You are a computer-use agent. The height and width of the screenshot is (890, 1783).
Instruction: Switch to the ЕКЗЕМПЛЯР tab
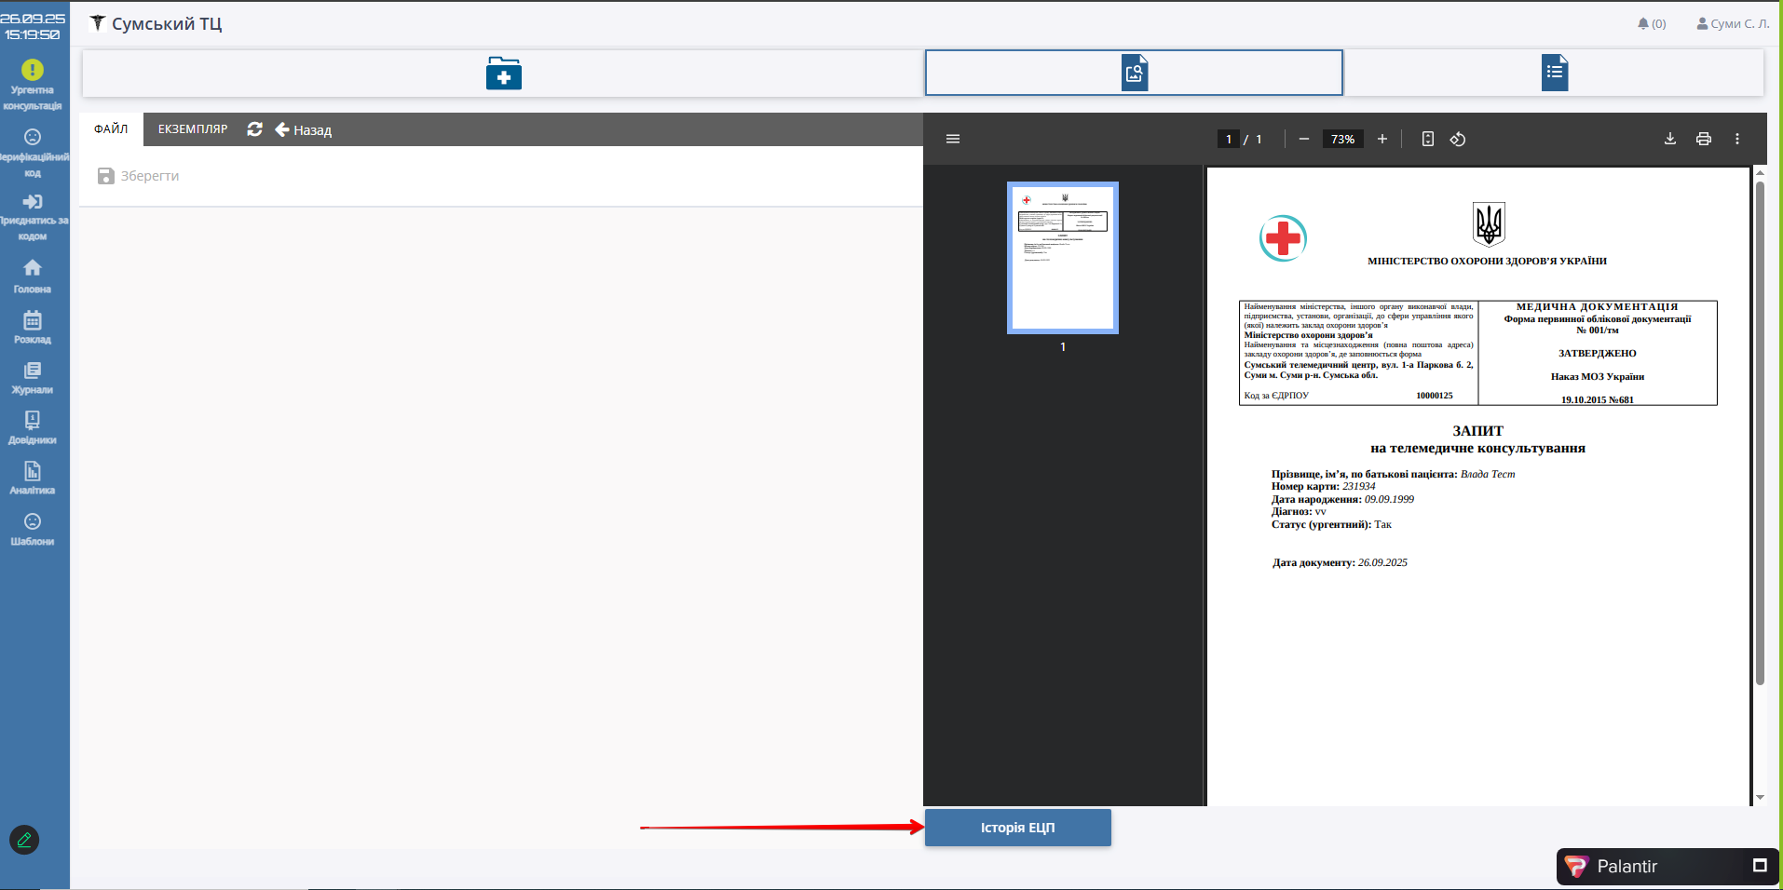click(x=193, y=129)
